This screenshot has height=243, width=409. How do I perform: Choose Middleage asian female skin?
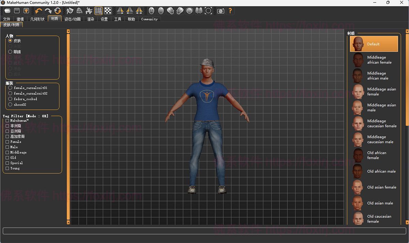[x=374, y=92]
